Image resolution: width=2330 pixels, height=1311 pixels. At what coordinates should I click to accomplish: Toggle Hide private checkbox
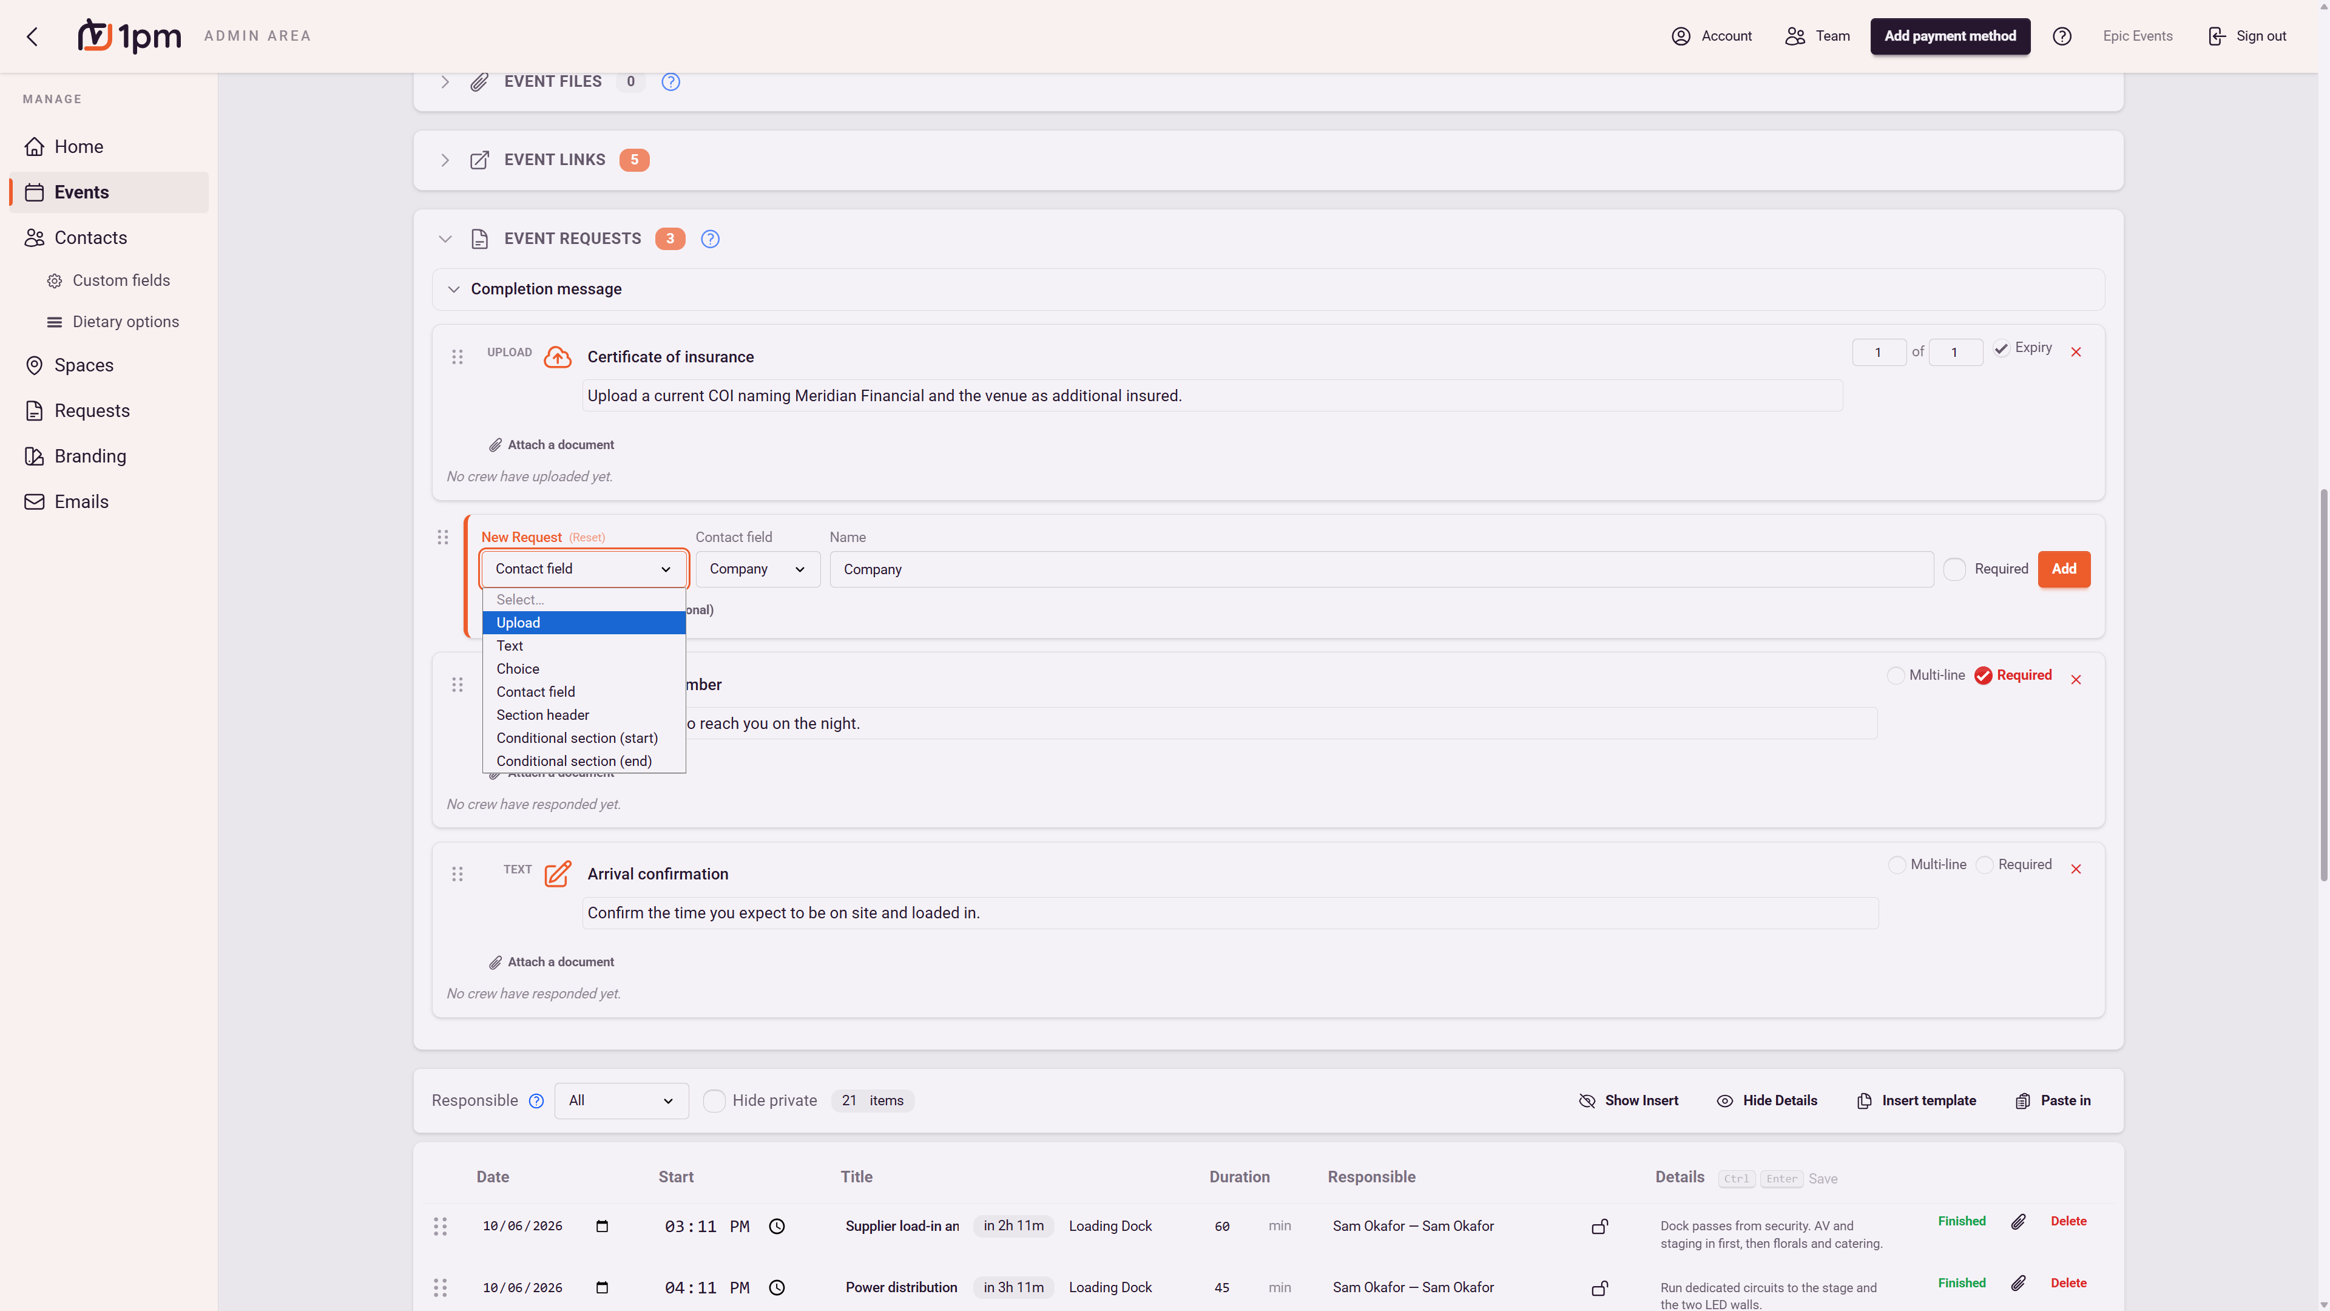(x=714, y=1101)
